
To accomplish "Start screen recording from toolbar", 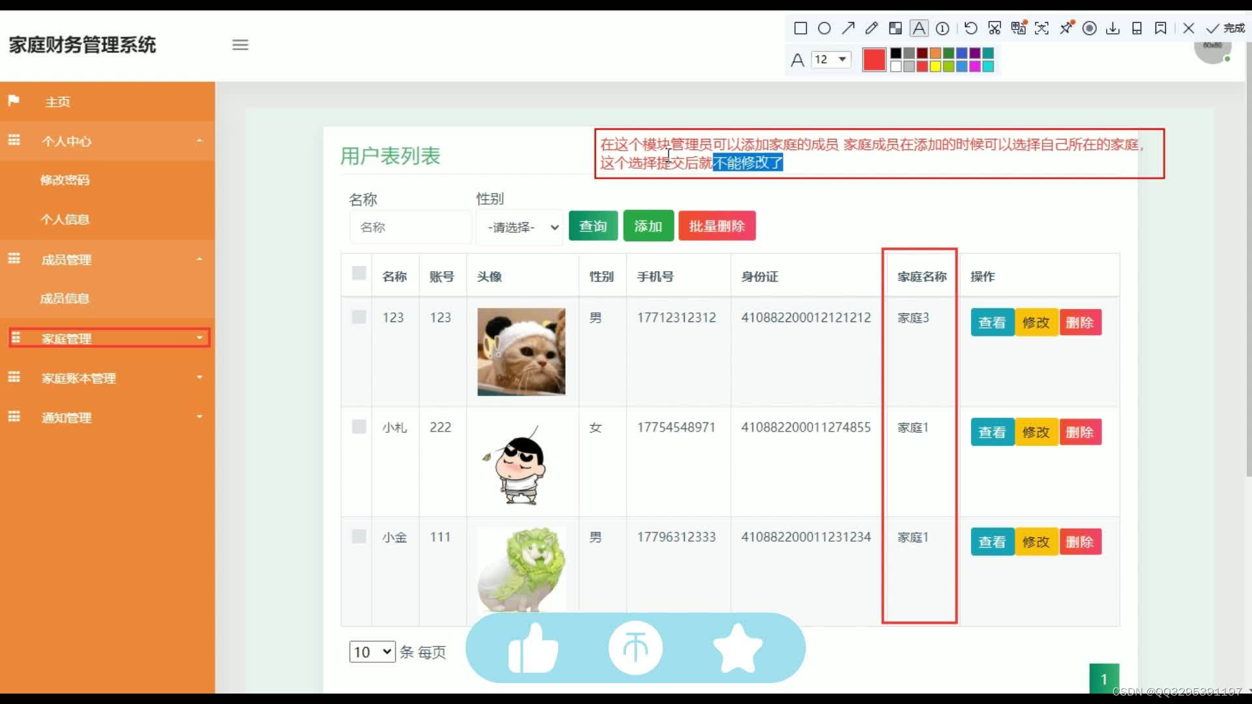I will tap(1090, 28).
